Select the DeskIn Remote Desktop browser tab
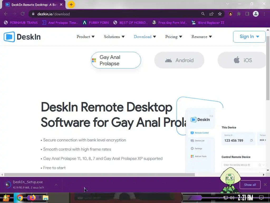This screenshot has height=203, width=270. (34, 5)
